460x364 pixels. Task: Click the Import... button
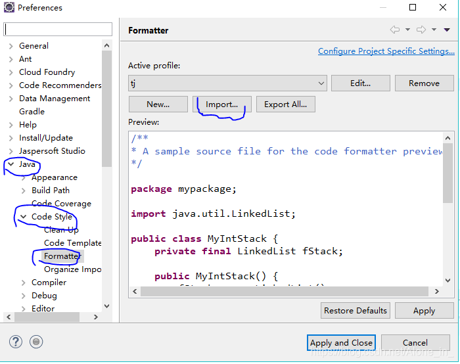click(222, 104)
